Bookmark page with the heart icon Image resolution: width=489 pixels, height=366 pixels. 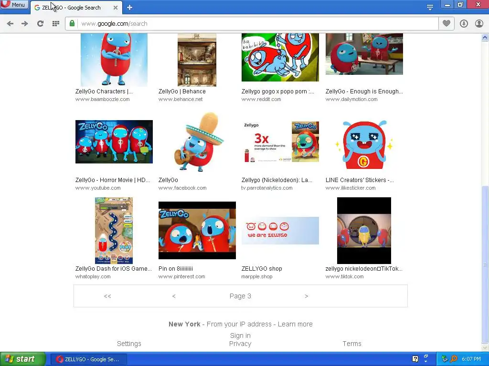(446, 24)
